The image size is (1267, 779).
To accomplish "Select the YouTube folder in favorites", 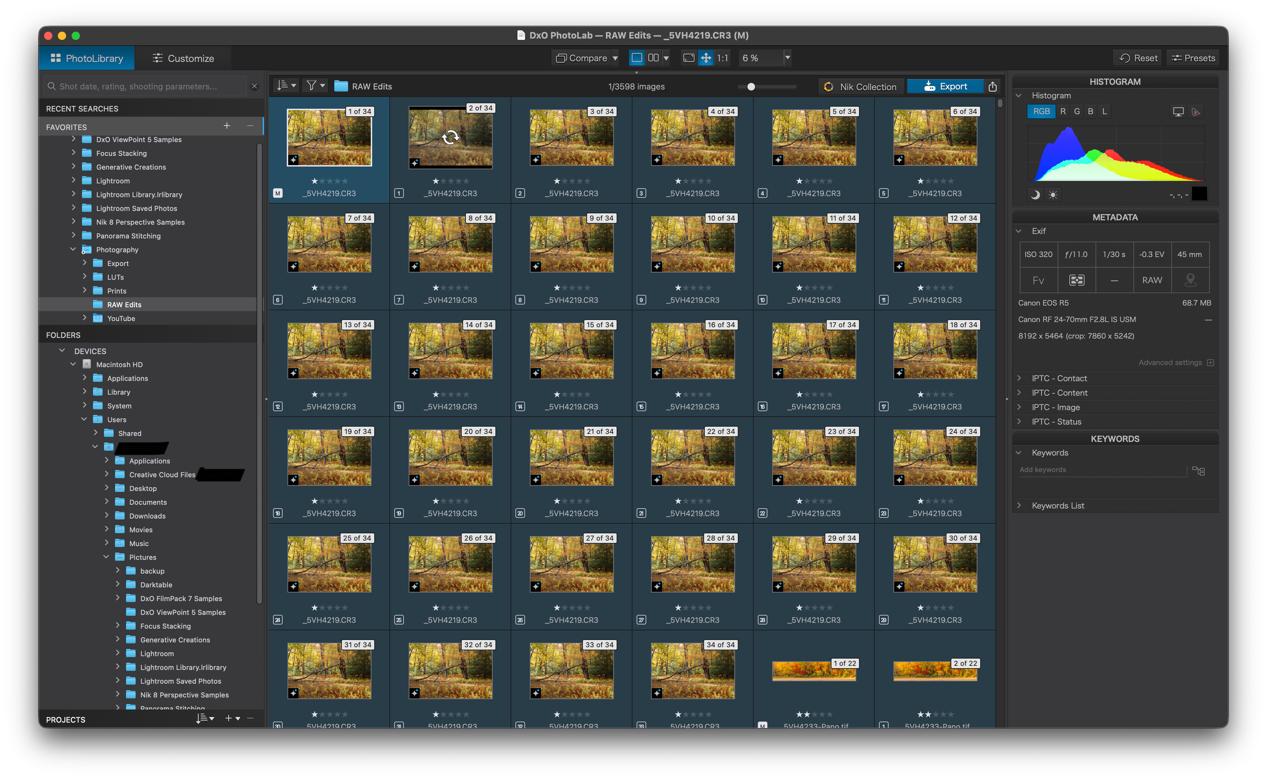I will coord(121,318).
